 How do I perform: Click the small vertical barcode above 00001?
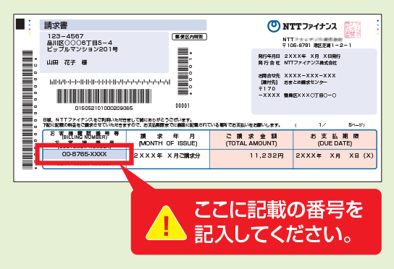(183, 72)
